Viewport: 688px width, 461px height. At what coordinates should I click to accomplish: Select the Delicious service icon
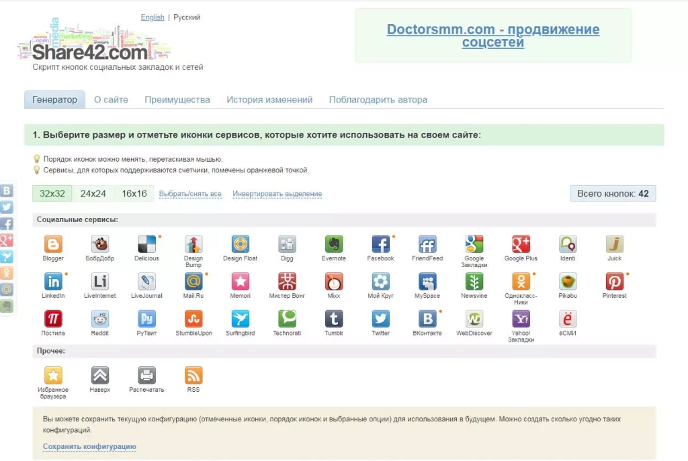(146, 244)
